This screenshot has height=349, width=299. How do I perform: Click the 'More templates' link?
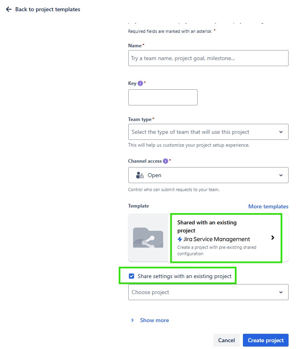tap(269, 206)
